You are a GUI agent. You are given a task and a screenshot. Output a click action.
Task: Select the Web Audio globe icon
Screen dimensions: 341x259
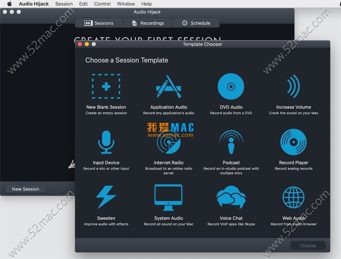click(x=293, y=198)
